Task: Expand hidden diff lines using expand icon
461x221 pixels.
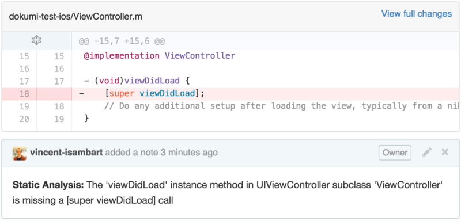Action: pos(36,41)
